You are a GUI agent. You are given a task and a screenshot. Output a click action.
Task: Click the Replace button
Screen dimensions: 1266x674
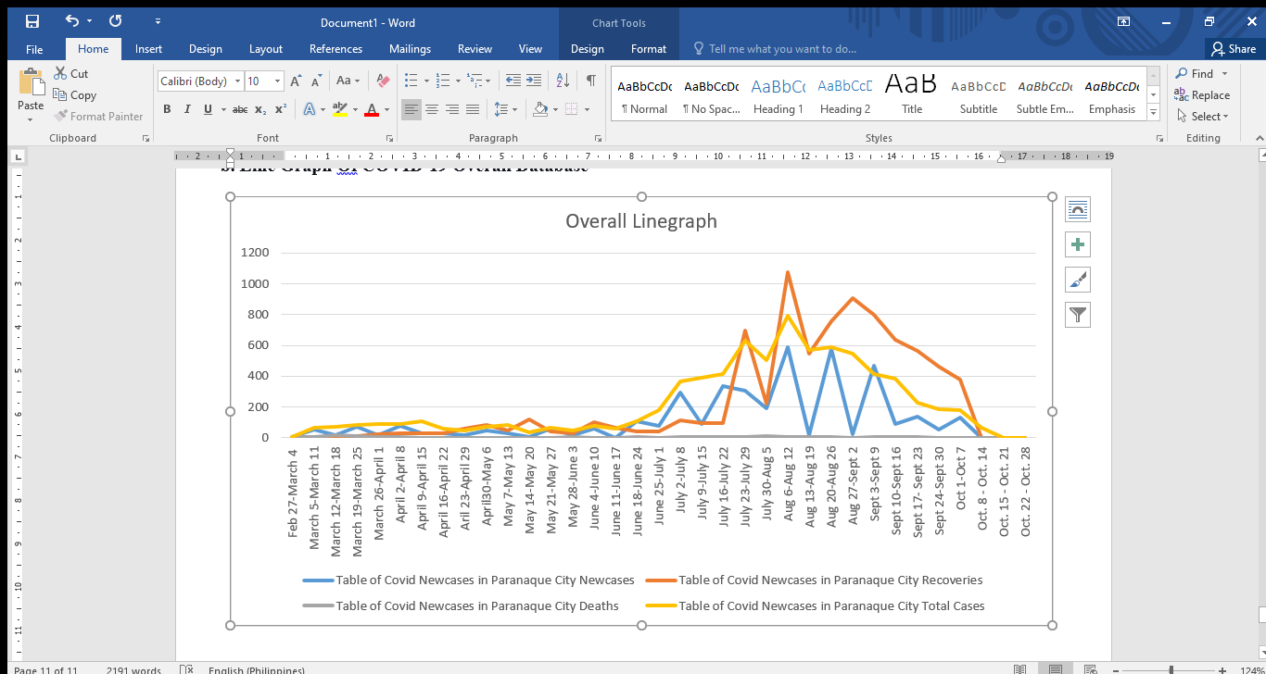[1202, 94]
